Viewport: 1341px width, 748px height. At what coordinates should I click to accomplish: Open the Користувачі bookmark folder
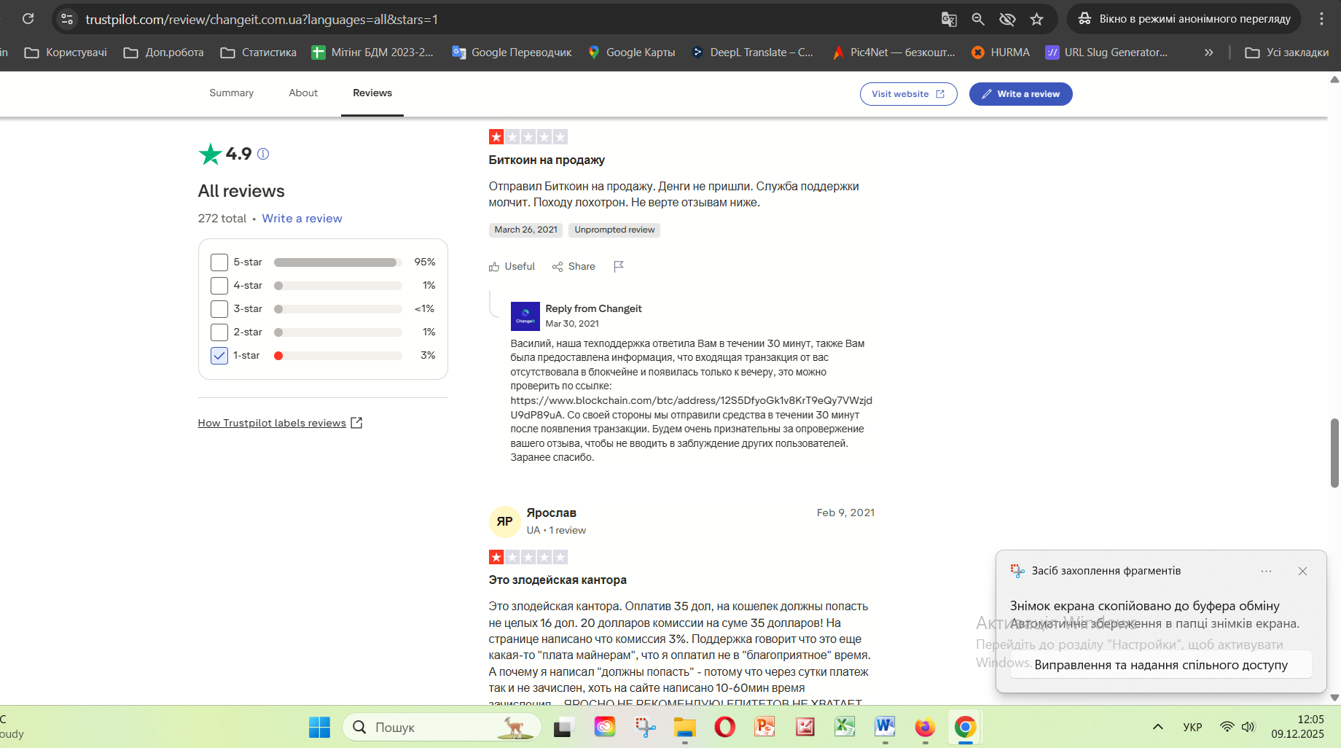pyautogui.click(x=66, y=52)
